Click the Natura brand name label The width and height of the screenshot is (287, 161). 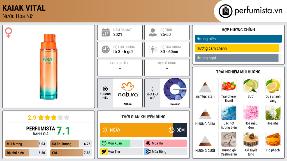(x=128, y=104)
